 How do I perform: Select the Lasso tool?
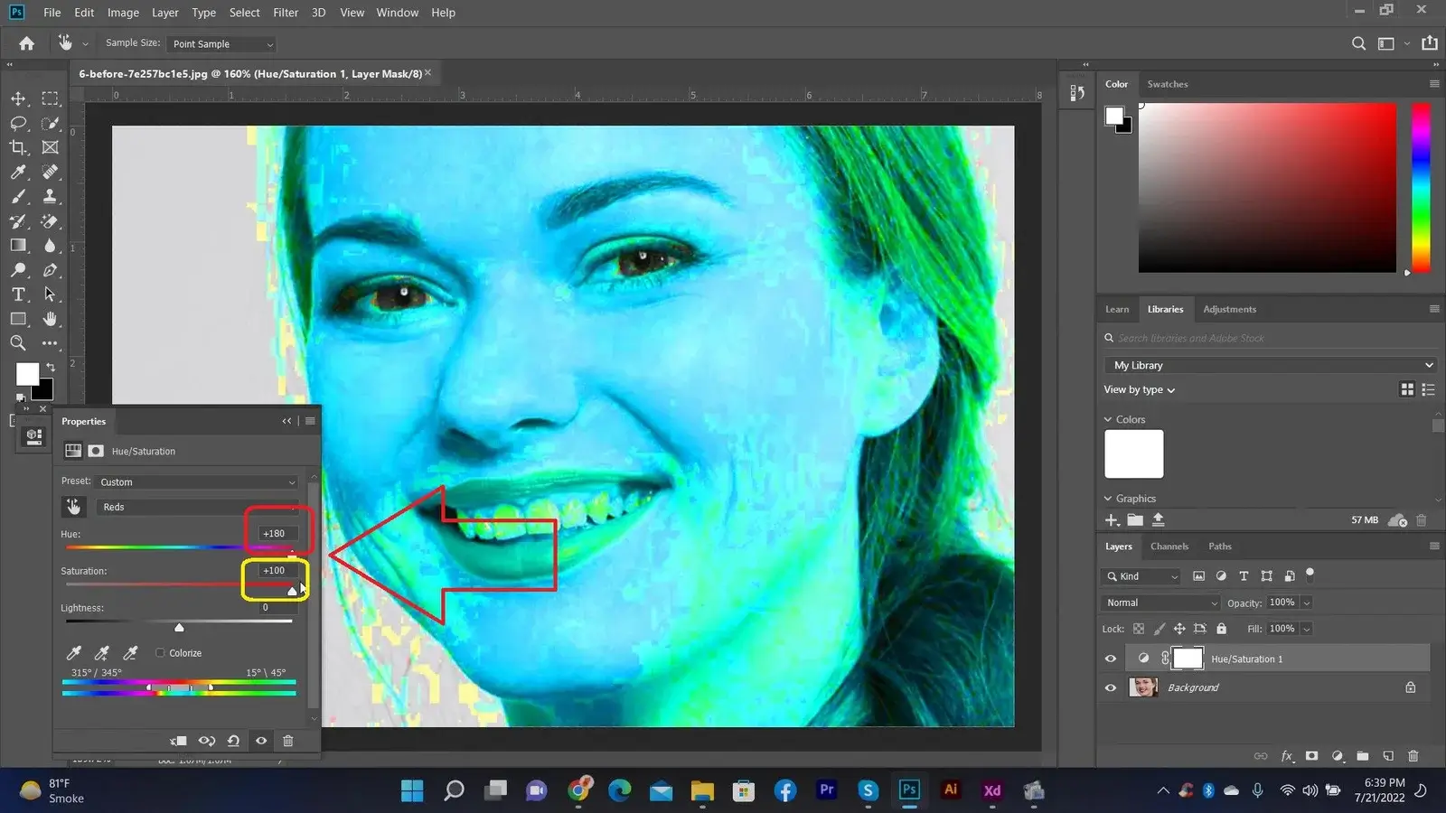(18, 123)
